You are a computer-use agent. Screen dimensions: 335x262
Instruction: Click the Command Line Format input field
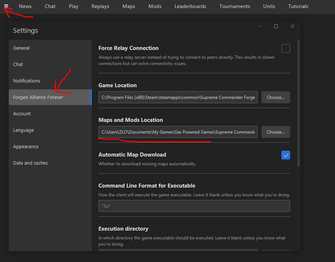(x=194, y=206)
